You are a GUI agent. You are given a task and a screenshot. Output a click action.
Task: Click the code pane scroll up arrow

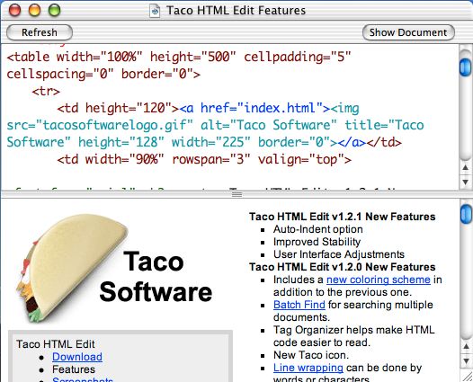[x=466, y=168]
